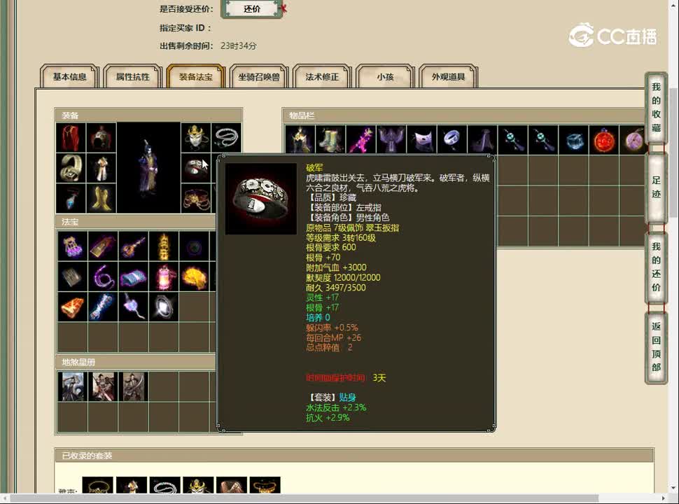Switch to the 小孩 tab

[x=386, y=76]
